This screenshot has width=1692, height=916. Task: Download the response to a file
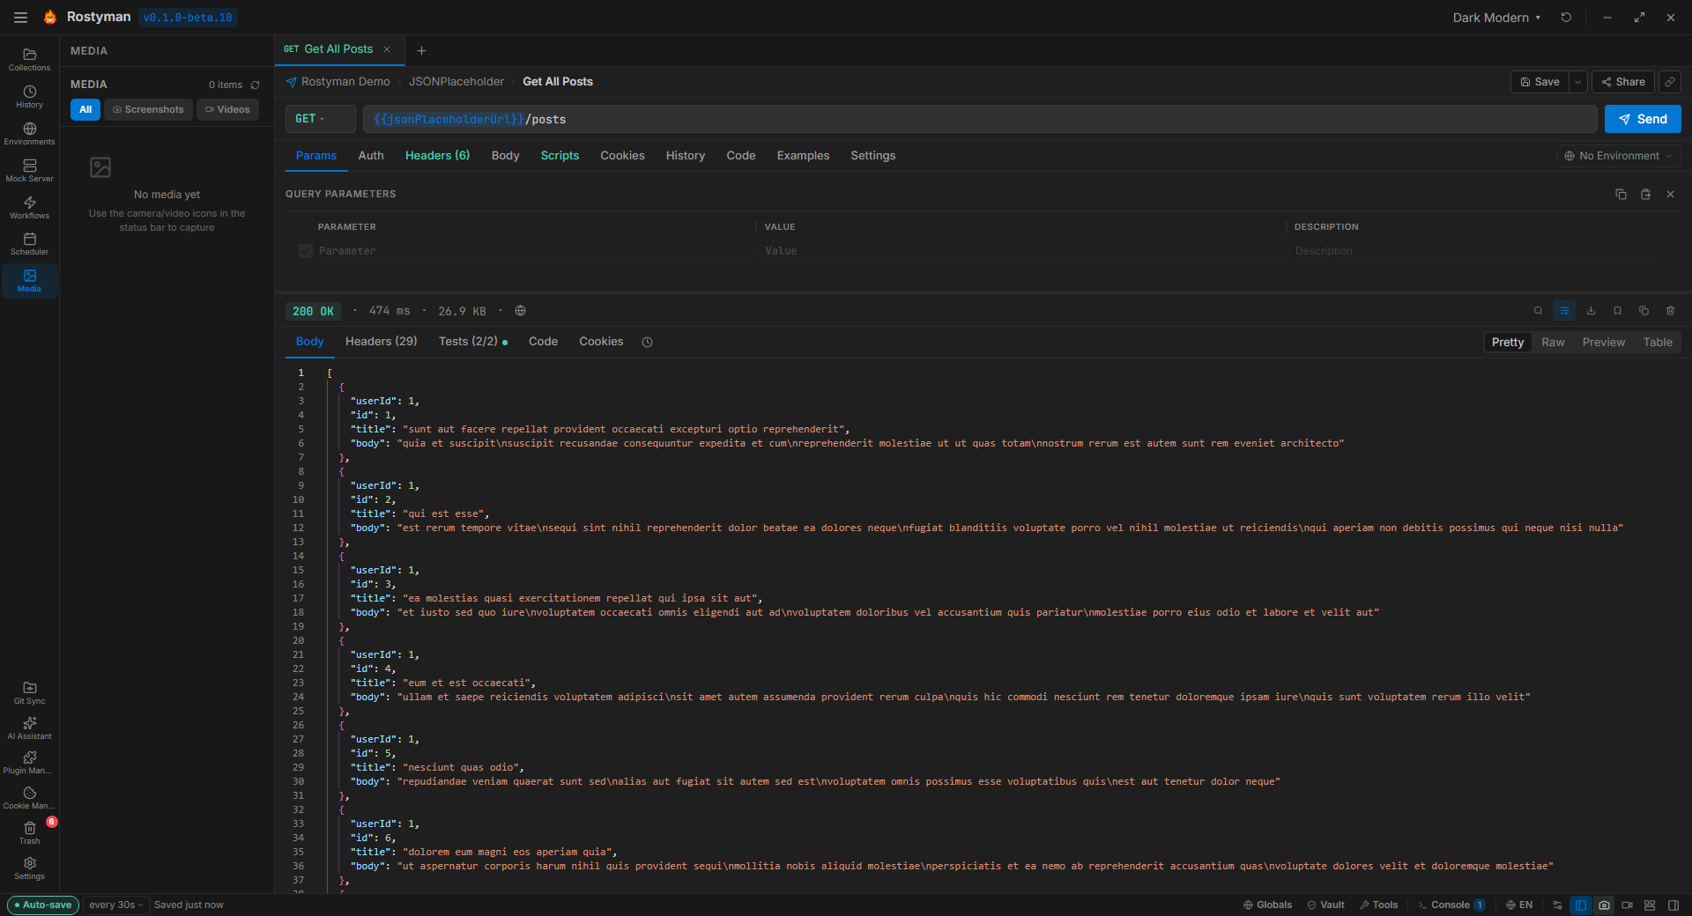[x=1590, y=311]
